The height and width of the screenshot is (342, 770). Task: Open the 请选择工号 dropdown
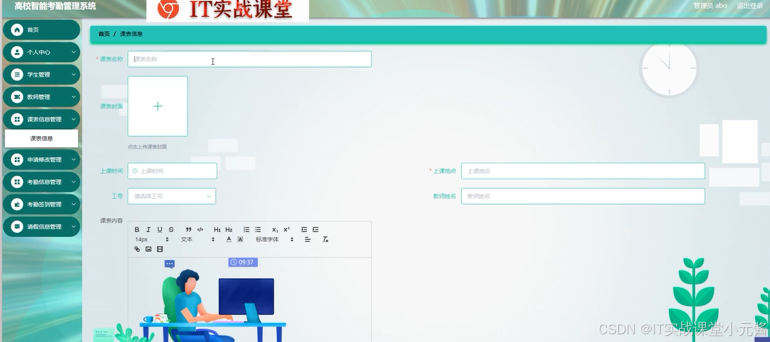(172, 196)
